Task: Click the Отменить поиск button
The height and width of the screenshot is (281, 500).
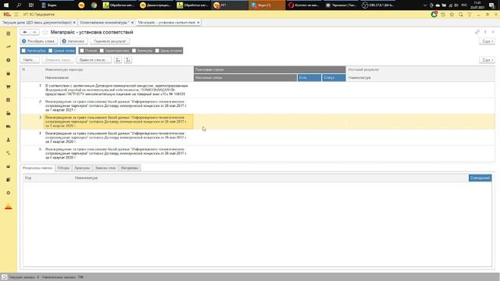Action: coord(58,60)
